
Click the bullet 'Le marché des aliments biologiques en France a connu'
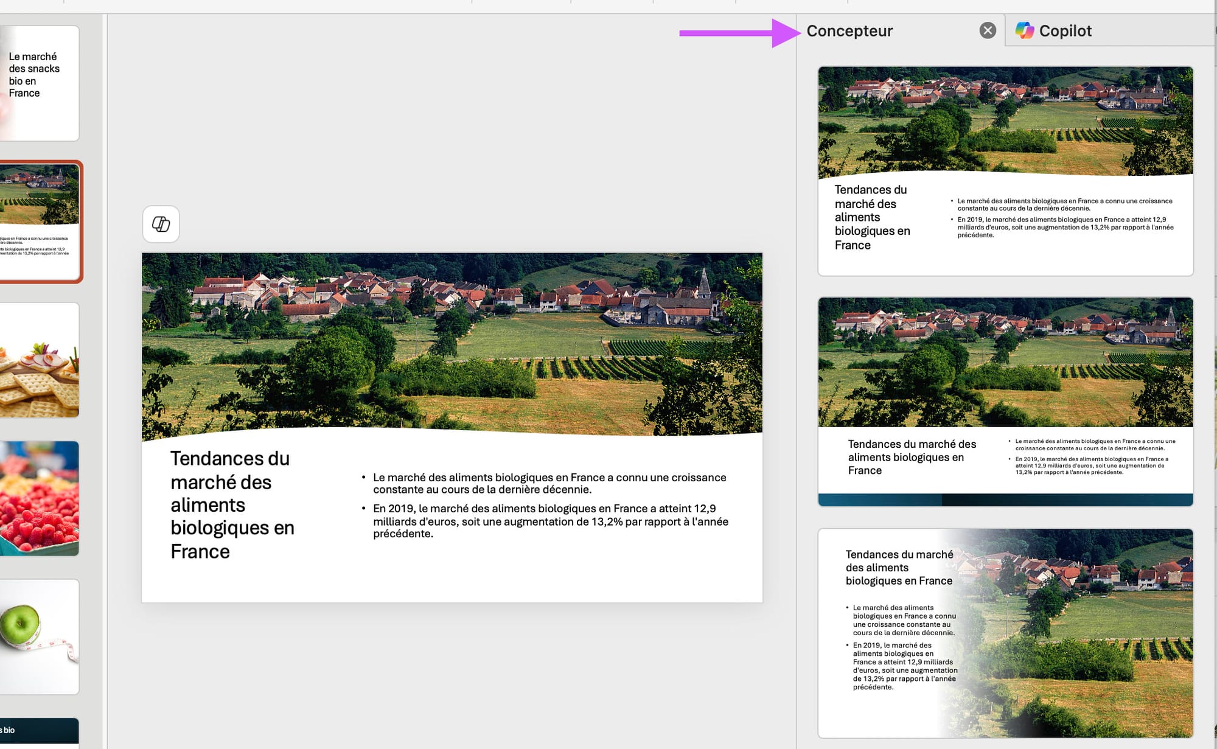tap(549, 483)
